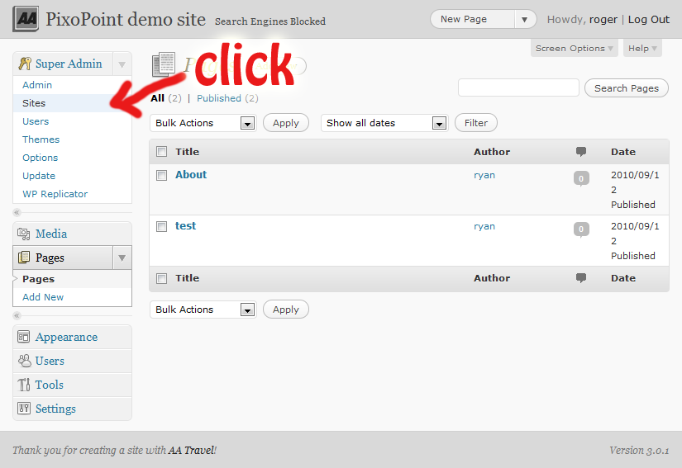Expand the New Page dropdown arrow

coord(525,20)
